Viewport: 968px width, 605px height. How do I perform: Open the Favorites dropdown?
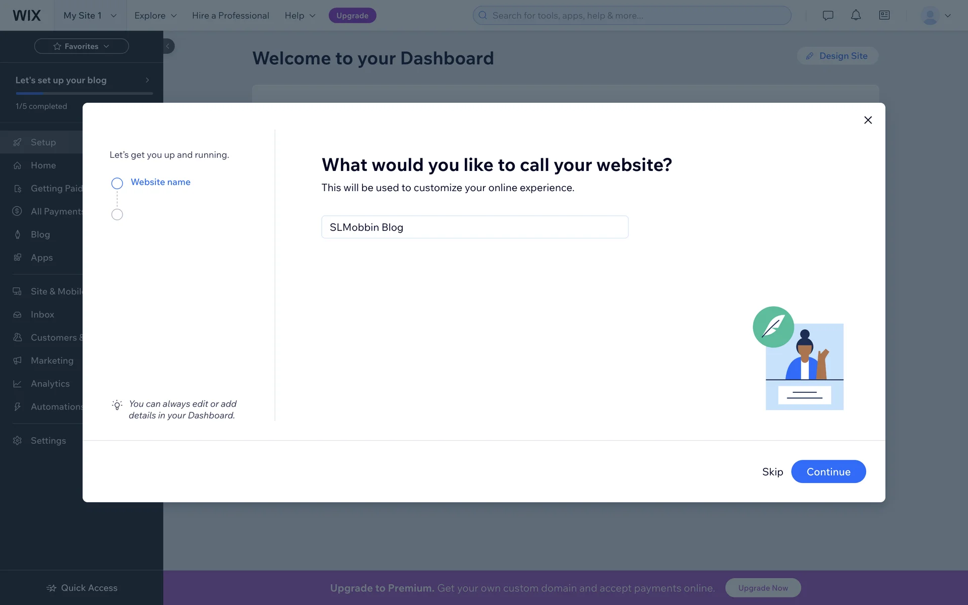pos(81,46)
